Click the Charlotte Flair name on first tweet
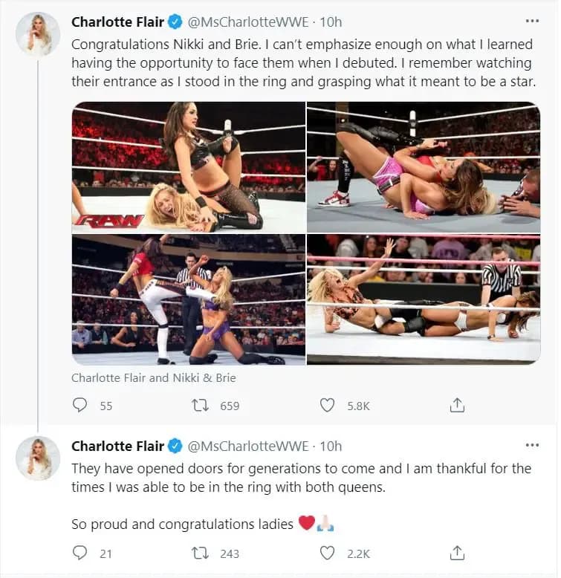This screenshot has width=561, height=578. 117,22
